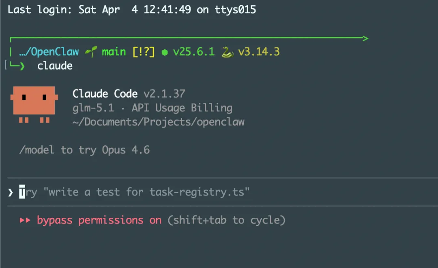Click the "glm-5.1 · API Usage Billing" line
The height and width of the screenshot is (268, 438).
(152, 108)
